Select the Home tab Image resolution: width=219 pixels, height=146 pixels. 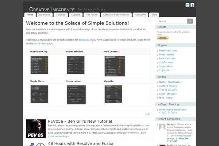(30, 15)
